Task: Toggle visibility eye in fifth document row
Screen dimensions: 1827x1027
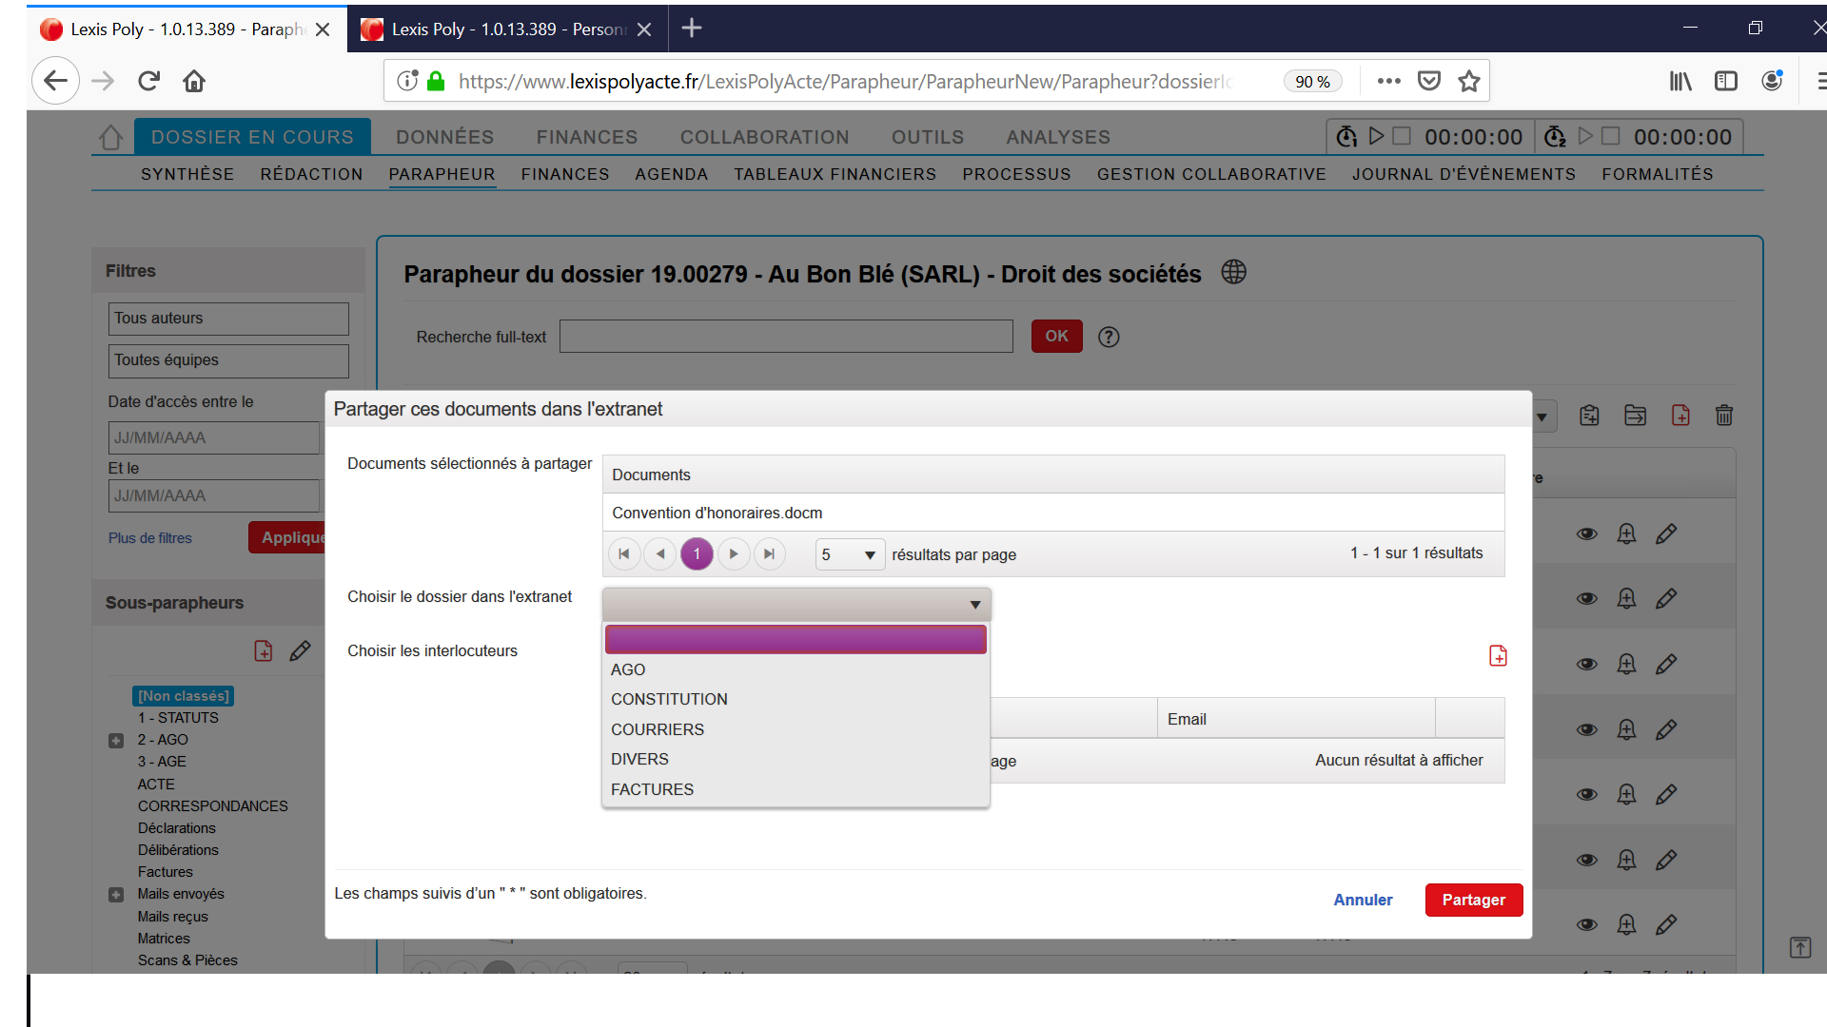Action: [1587, 795]
